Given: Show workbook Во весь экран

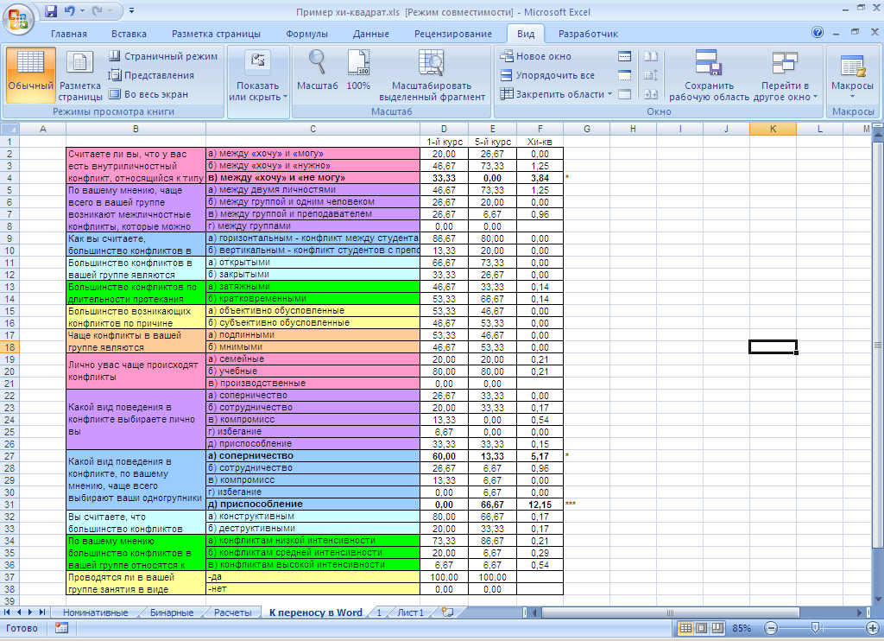Looking at the screenshot, I should tap(148, 94).
